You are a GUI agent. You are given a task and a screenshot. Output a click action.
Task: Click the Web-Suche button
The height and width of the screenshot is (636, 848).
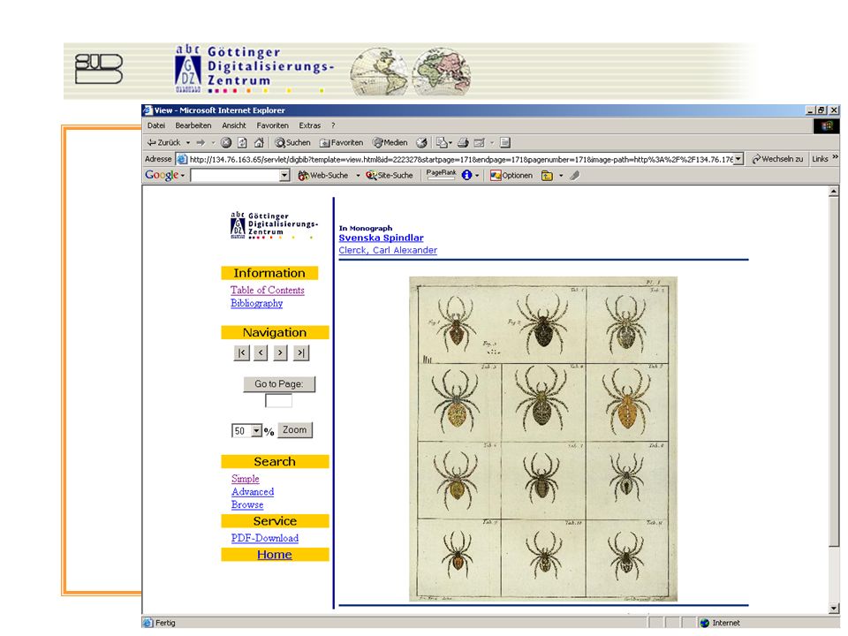(x=323, y=175)
